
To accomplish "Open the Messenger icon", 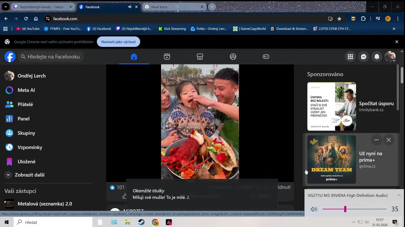I will point(364,57).
